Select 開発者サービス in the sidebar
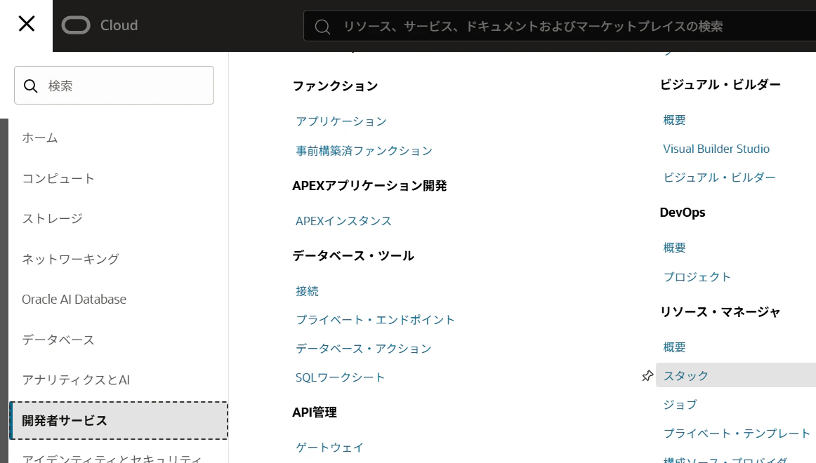 [x=119, y=420]
